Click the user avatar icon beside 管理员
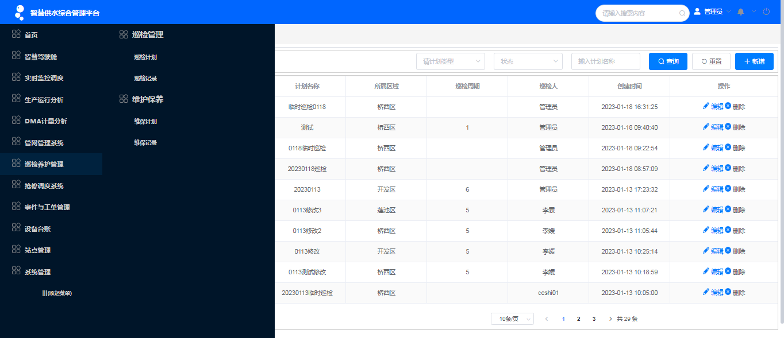Image resolution: width=784 pixels, height=338 pixels. pos(698,11)
